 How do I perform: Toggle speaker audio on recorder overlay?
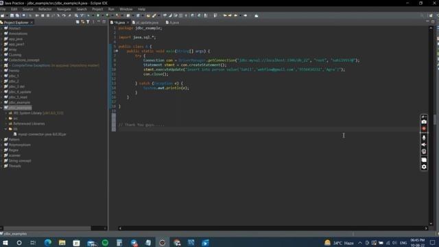(424, 145)
